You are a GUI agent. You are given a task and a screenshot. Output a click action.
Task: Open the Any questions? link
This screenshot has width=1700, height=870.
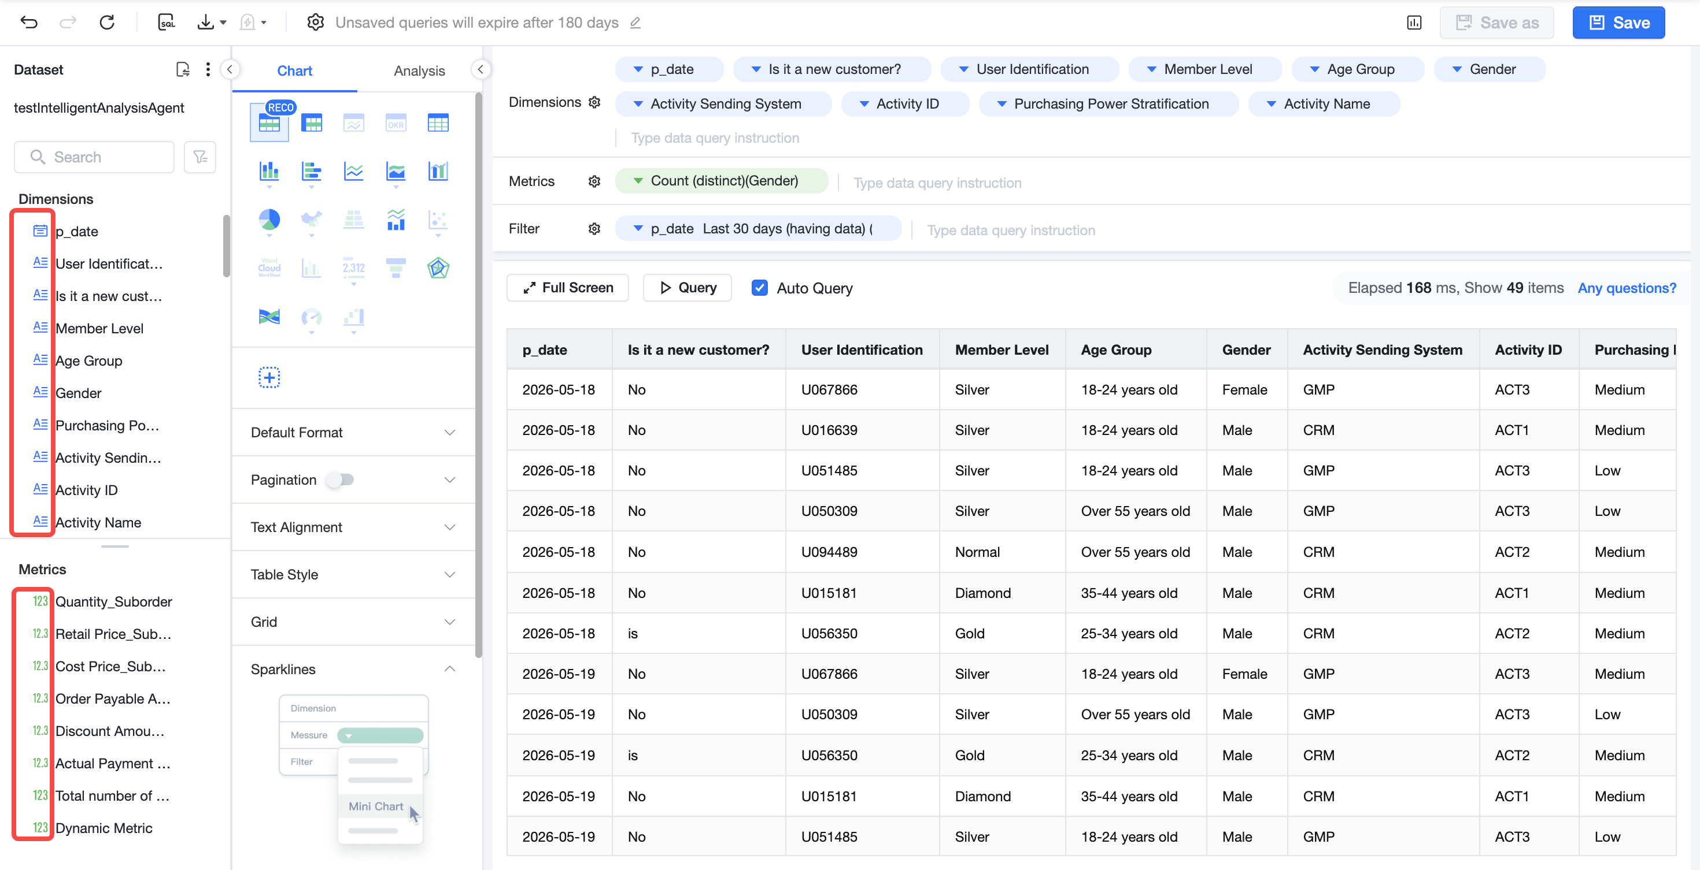pyautogui.click(x=1626, y=288)
